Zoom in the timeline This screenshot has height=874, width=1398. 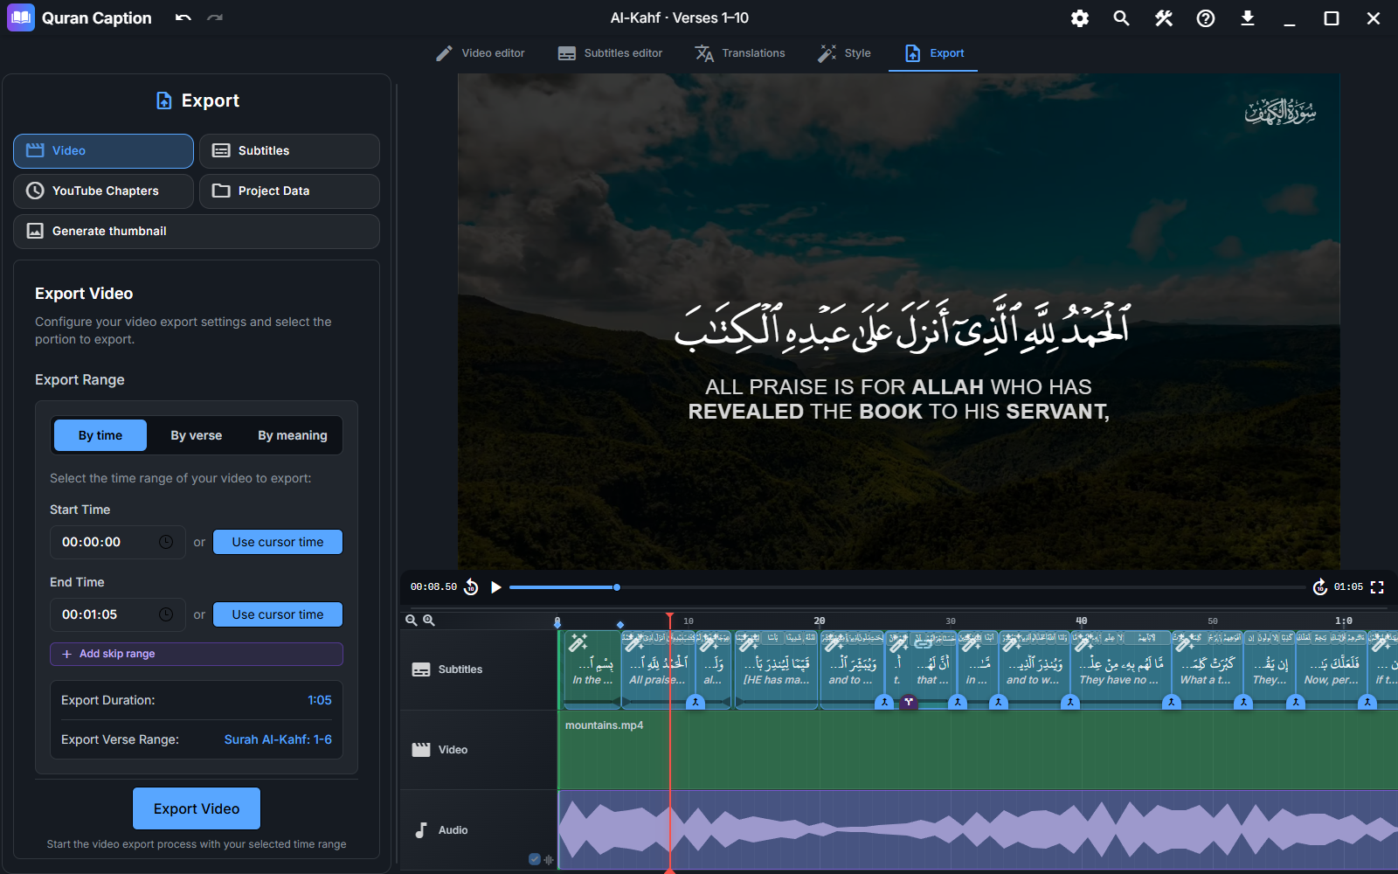click(x=429, y=620)
